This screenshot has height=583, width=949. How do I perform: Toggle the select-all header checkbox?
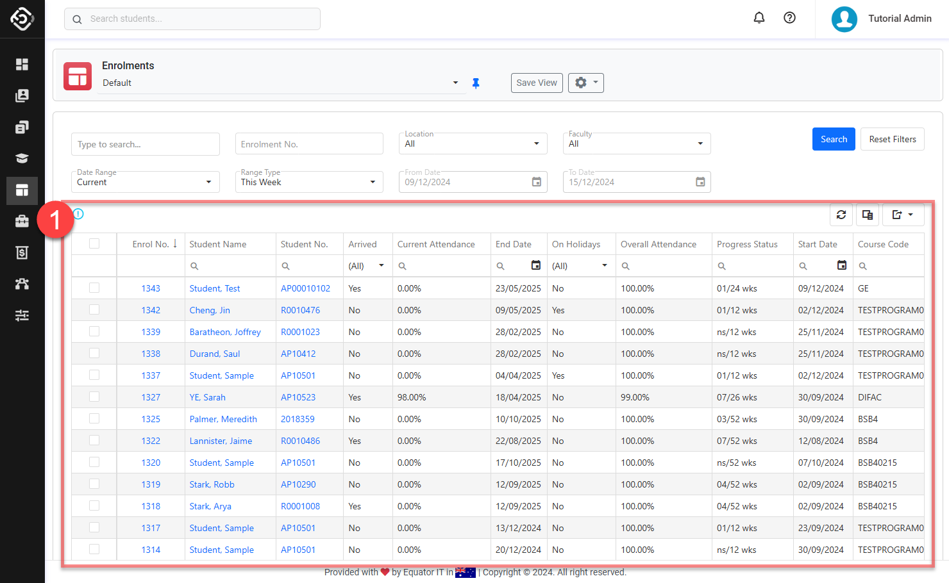pos(94,244)
